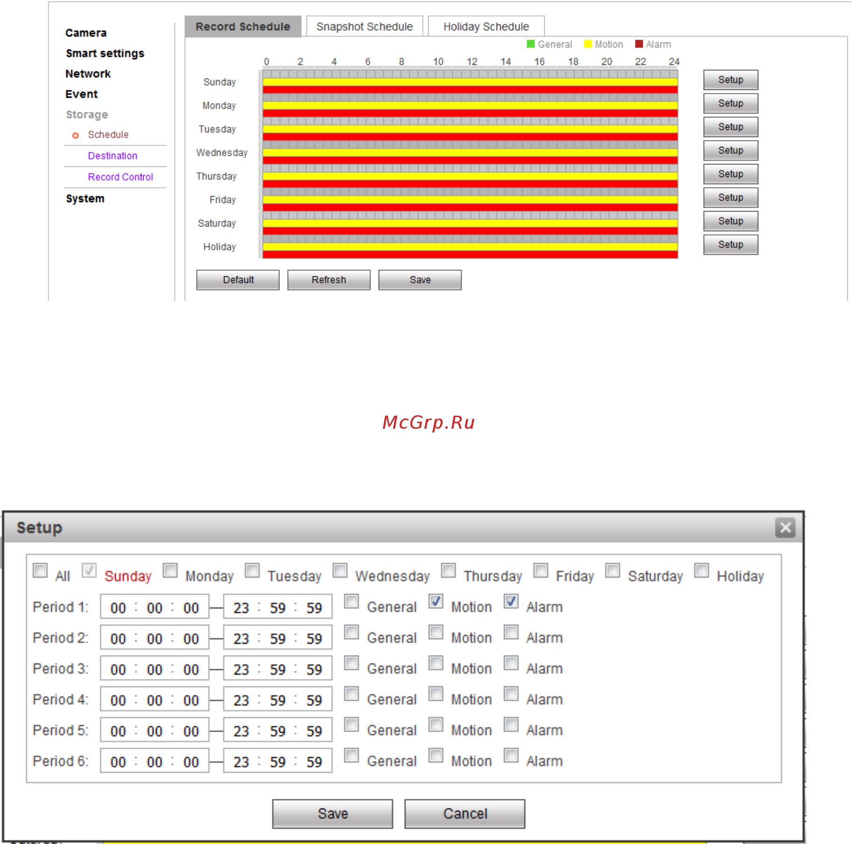Check the Thursday checkbox in Setup

tap(449, 570)
